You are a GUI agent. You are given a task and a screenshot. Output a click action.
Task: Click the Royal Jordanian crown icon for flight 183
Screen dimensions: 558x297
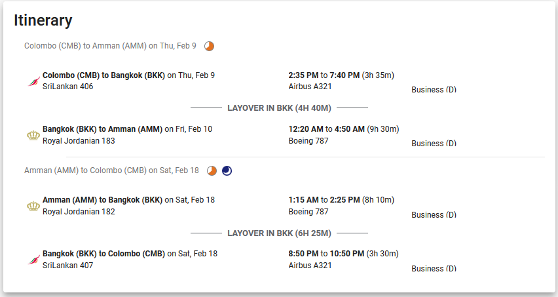33,135
